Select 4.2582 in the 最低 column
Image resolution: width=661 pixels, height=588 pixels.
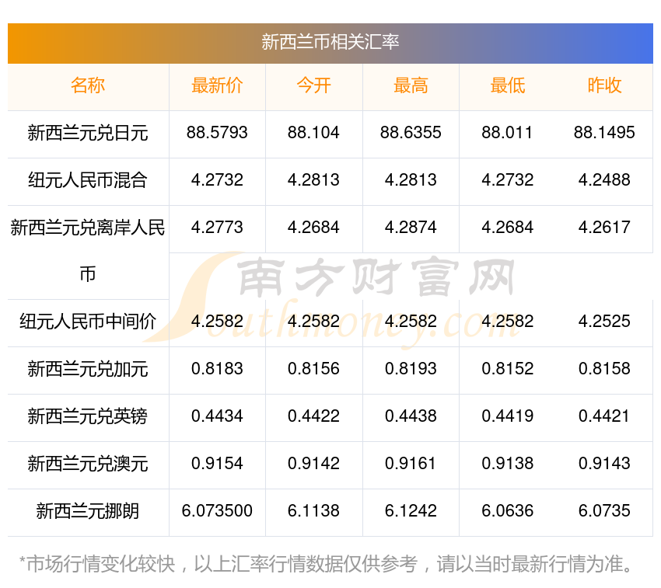click(x=508, y=322)
